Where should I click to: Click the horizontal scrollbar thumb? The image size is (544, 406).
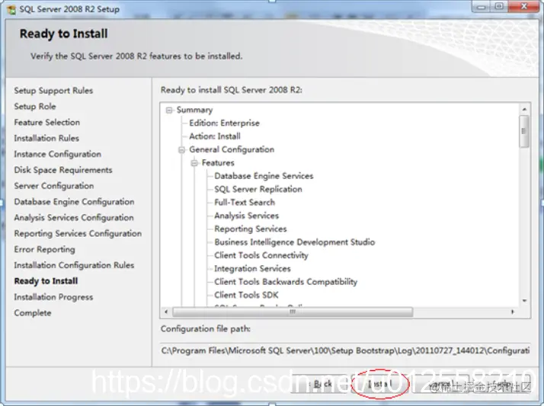(x=293, y=312)
